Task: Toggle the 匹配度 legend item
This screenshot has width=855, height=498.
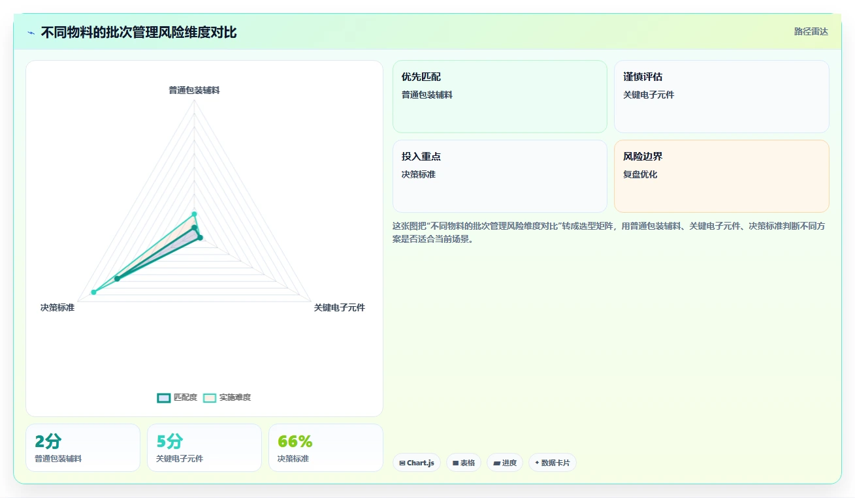Action: point(177,397)
